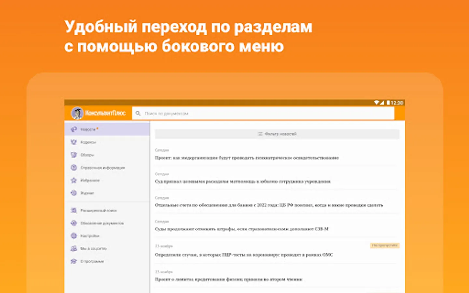Screen dimensions: 469x293
Task: Click the Справочная информация icon
Action: (x=74, y=167)
